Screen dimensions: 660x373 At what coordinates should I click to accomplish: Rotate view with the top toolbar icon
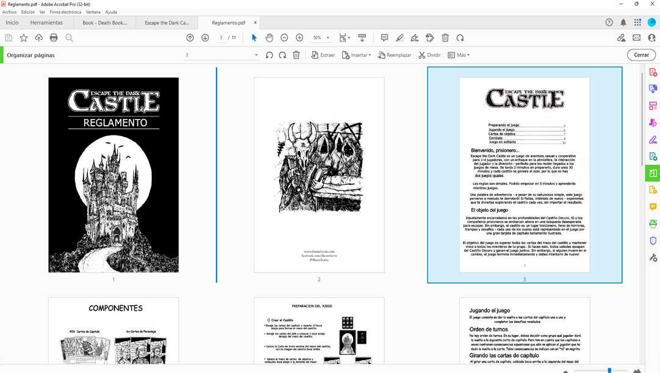461,38
